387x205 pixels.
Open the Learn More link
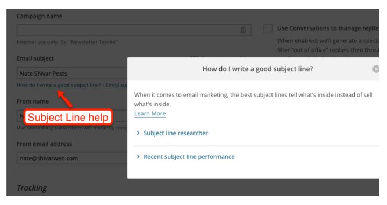coord(150,114)
